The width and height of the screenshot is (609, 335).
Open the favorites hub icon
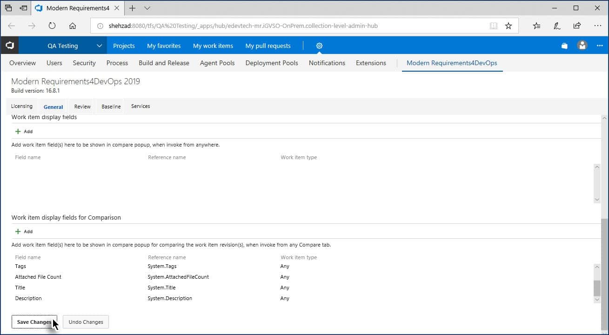[x=536, y=26]
